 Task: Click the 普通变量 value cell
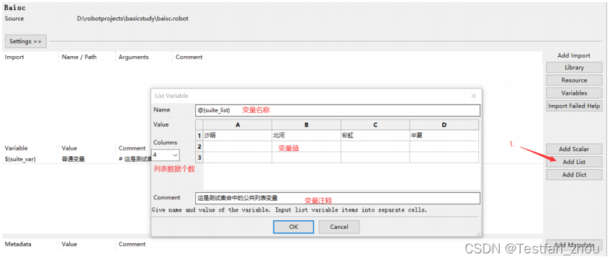(73, 158)
